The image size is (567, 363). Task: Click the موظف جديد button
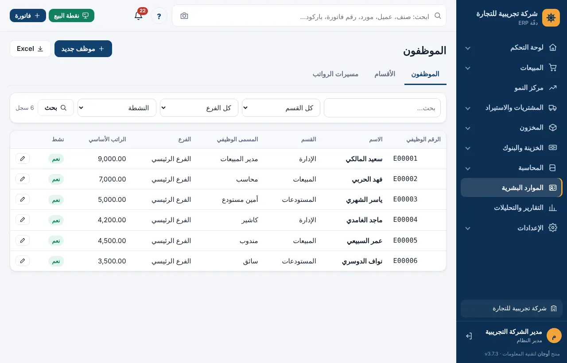click(83, 49)
